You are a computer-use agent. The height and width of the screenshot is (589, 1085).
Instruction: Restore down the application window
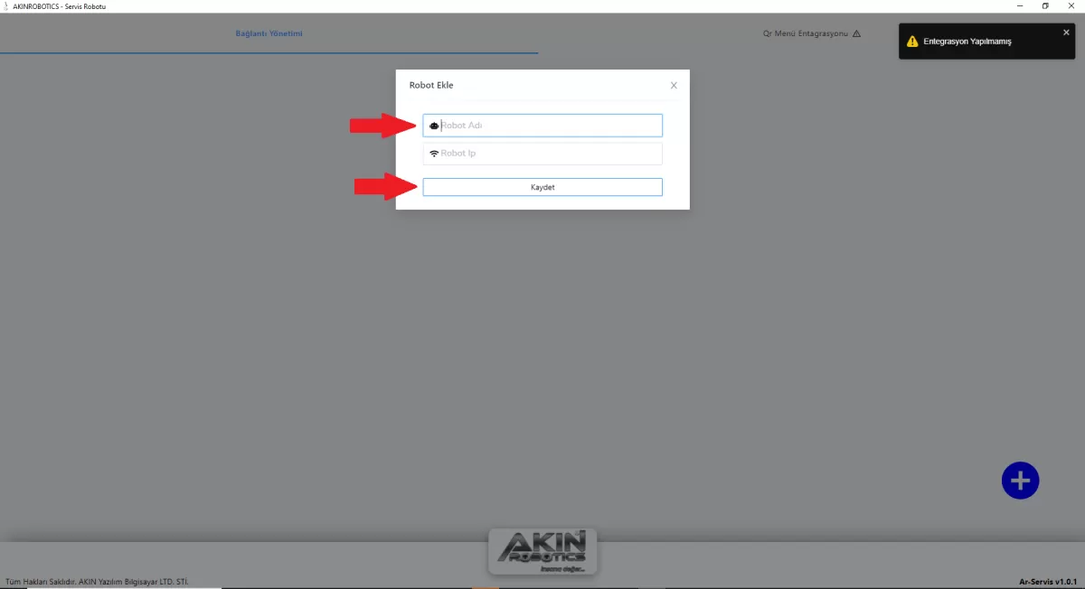1045,6
